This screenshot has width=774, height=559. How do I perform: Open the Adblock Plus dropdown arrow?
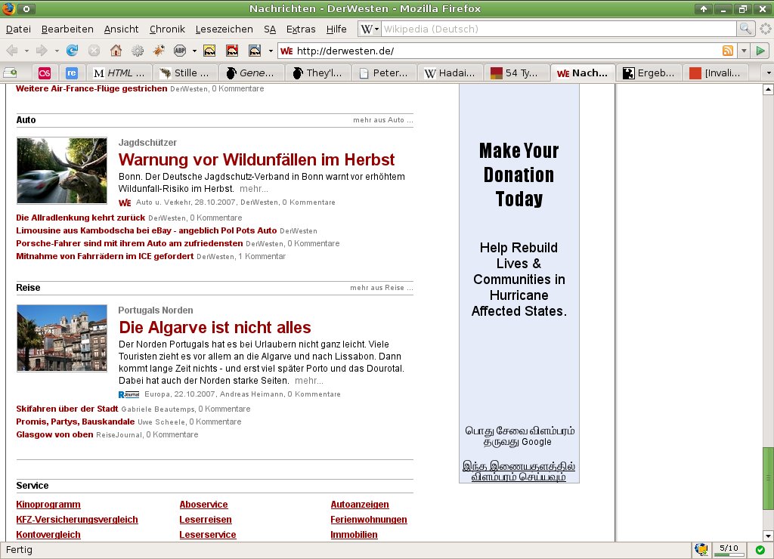click(x=194, y=51)
